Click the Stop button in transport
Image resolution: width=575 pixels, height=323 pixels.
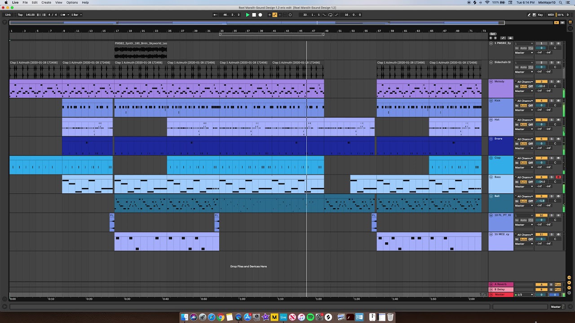point(254,15)
